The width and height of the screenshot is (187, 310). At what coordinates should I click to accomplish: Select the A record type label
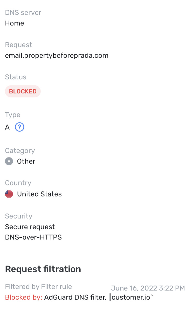click(7, 127)
